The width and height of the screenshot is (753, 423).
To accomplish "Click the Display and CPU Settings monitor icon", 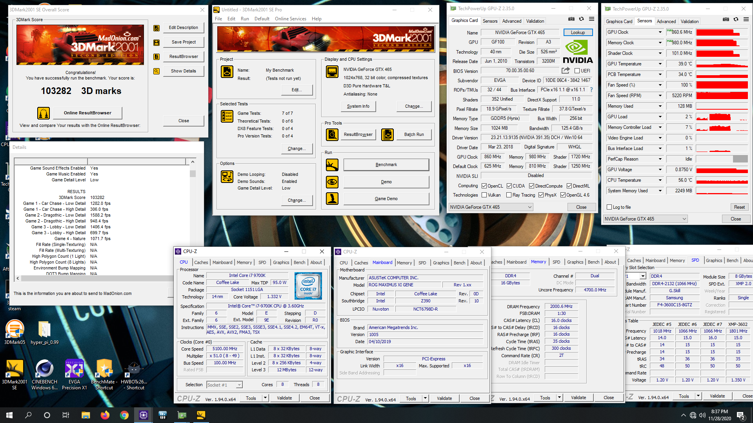I will [332, 72].
